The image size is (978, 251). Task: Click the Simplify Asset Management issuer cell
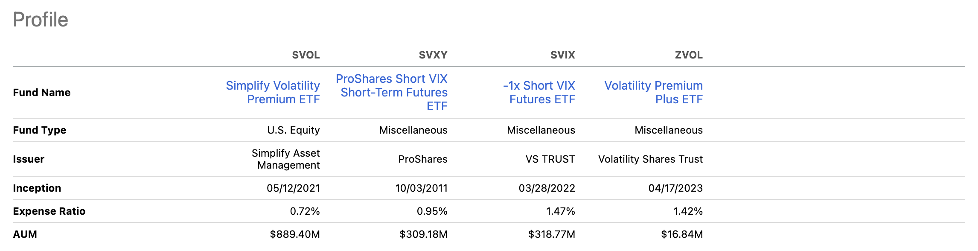pyautogui.click(x=286, y=159)
